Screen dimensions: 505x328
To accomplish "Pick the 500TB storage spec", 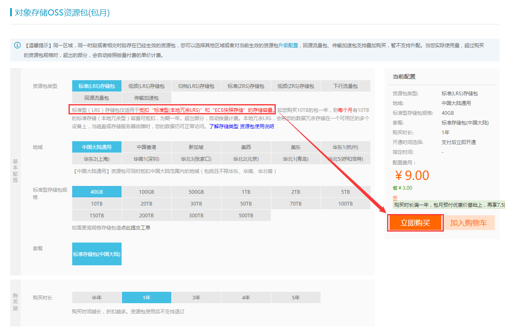I will pos(246,216).
